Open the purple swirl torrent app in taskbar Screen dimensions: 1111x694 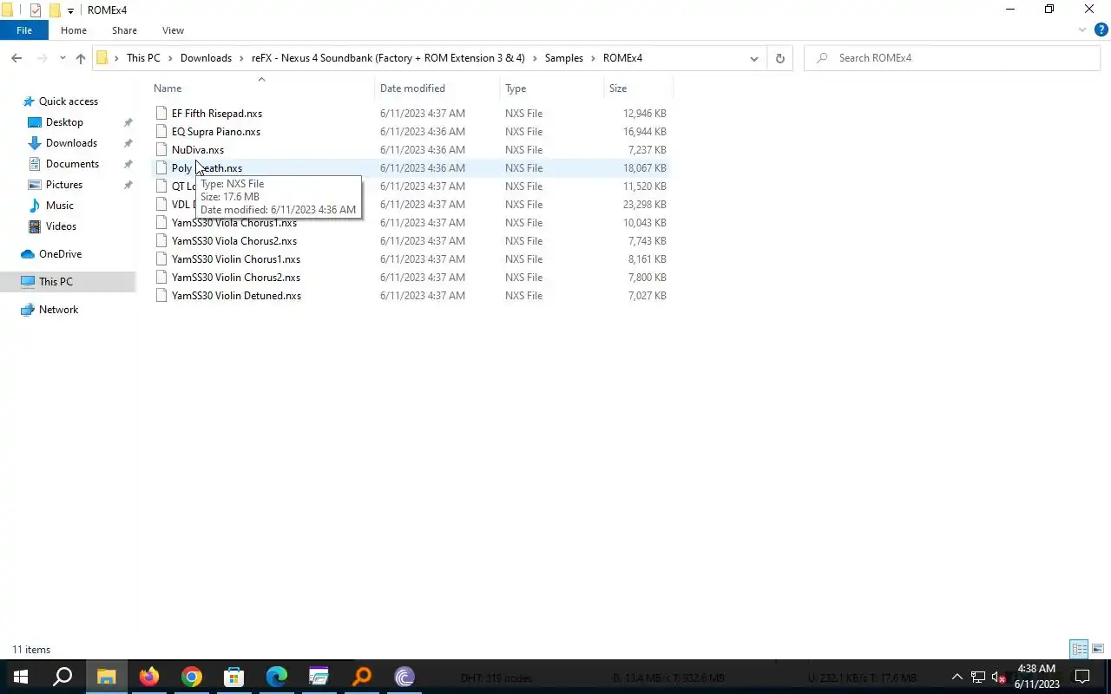click(404, 677)
